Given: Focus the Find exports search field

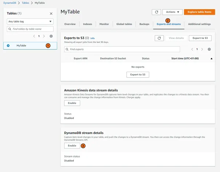Looking at the screenshot, I should pos(122,49).
